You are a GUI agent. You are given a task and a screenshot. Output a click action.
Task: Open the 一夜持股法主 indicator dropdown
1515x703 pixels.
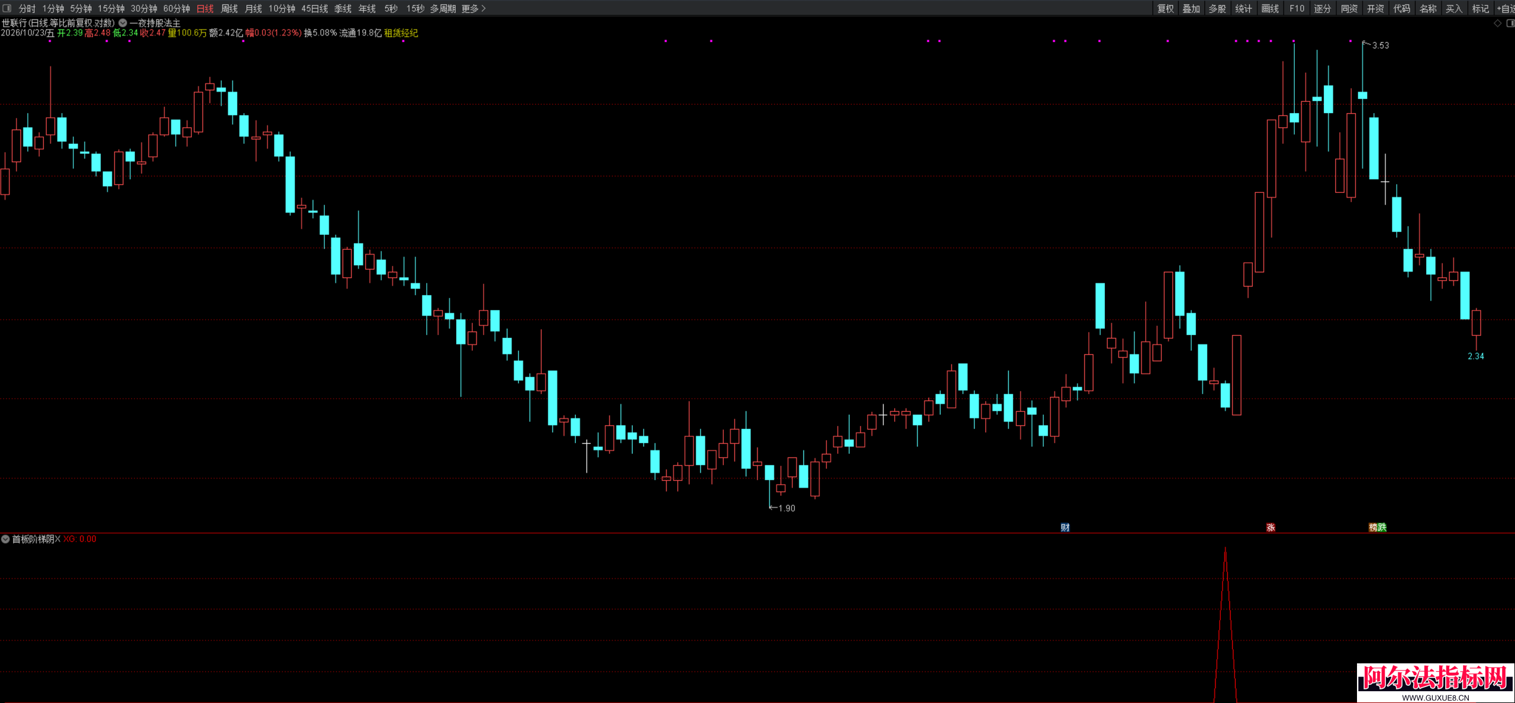(x=123, y=23)
